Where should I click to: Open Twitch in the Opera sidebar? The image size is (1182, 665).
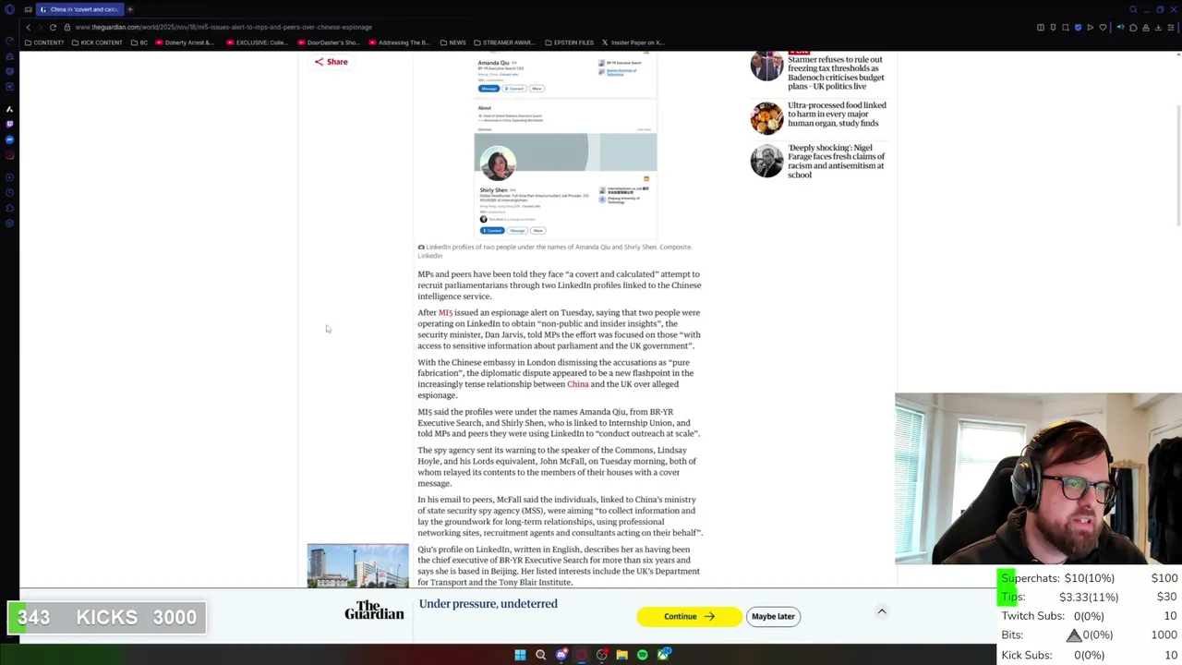click(x=9, y=124)
